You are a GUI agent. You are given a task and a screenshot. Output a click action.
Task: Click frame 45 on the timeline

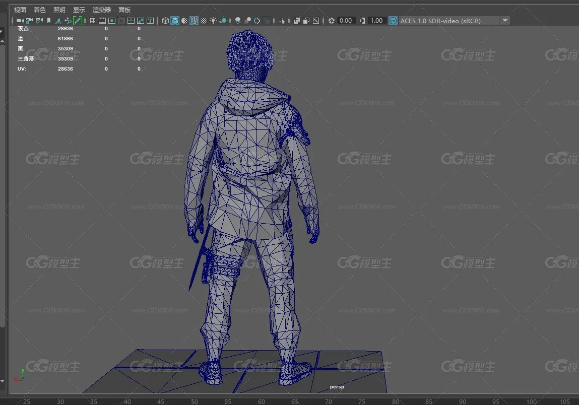[x=161, y=401]
